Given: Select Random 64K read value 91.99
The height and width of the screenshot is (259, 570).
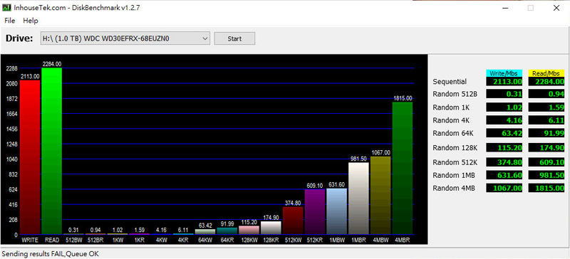Looking at the screenshot, I should click(546, 133).
